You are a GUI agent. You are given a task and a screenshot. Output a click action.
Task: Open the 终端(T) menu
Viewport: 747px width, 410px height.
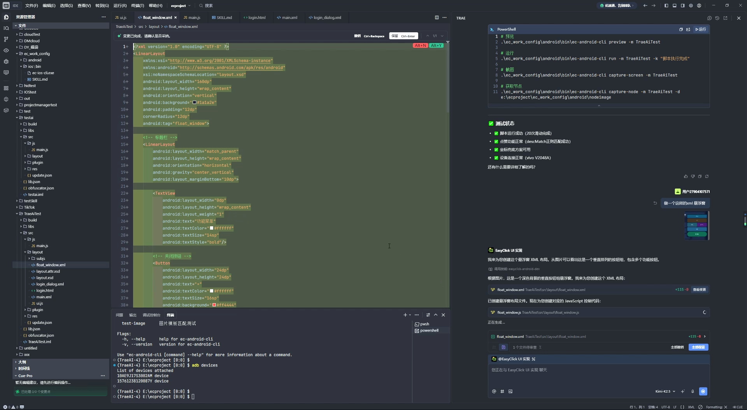[137, 5]
